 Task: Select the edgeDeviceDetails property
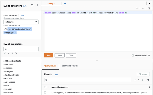pyautogui.click(x=11, y=75)
